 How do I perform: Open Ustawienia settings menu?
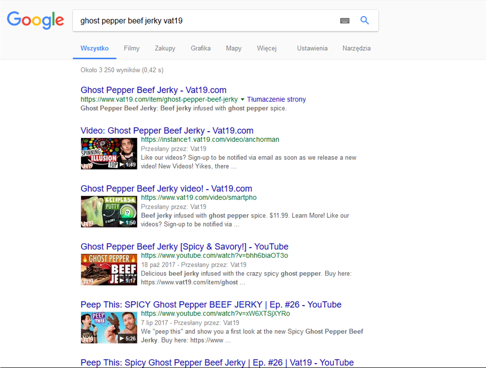(x=312, y=48)
